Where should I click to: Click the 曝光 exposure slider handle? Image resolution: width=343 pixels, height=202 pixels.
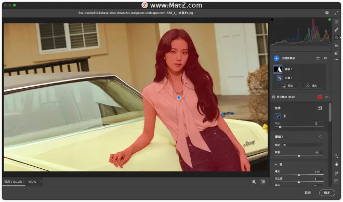[x=299, y=175]
